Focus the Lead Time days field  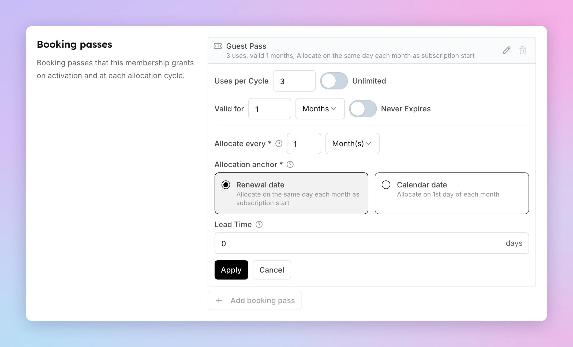pyautogui.click(x=372, y=243)
